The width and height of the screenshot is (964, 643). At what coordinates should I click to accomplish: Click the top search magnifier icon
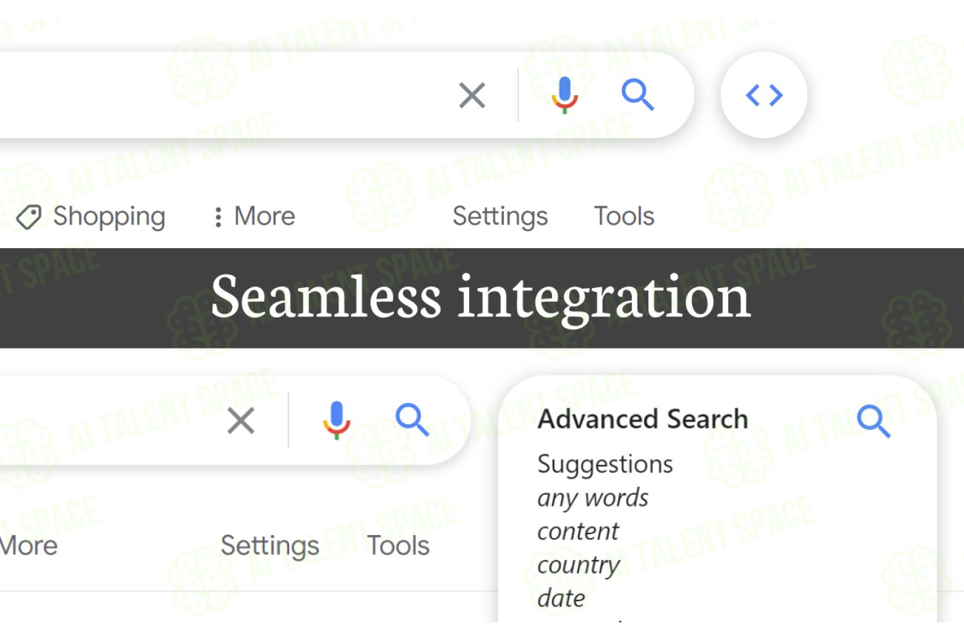coord(638,95)
